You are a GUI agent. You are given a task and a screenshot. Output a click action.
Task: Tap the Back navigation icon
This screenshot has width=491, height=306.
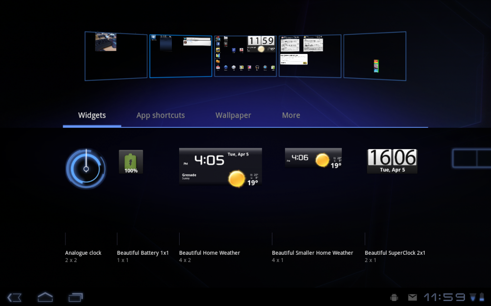pos(15,297)
